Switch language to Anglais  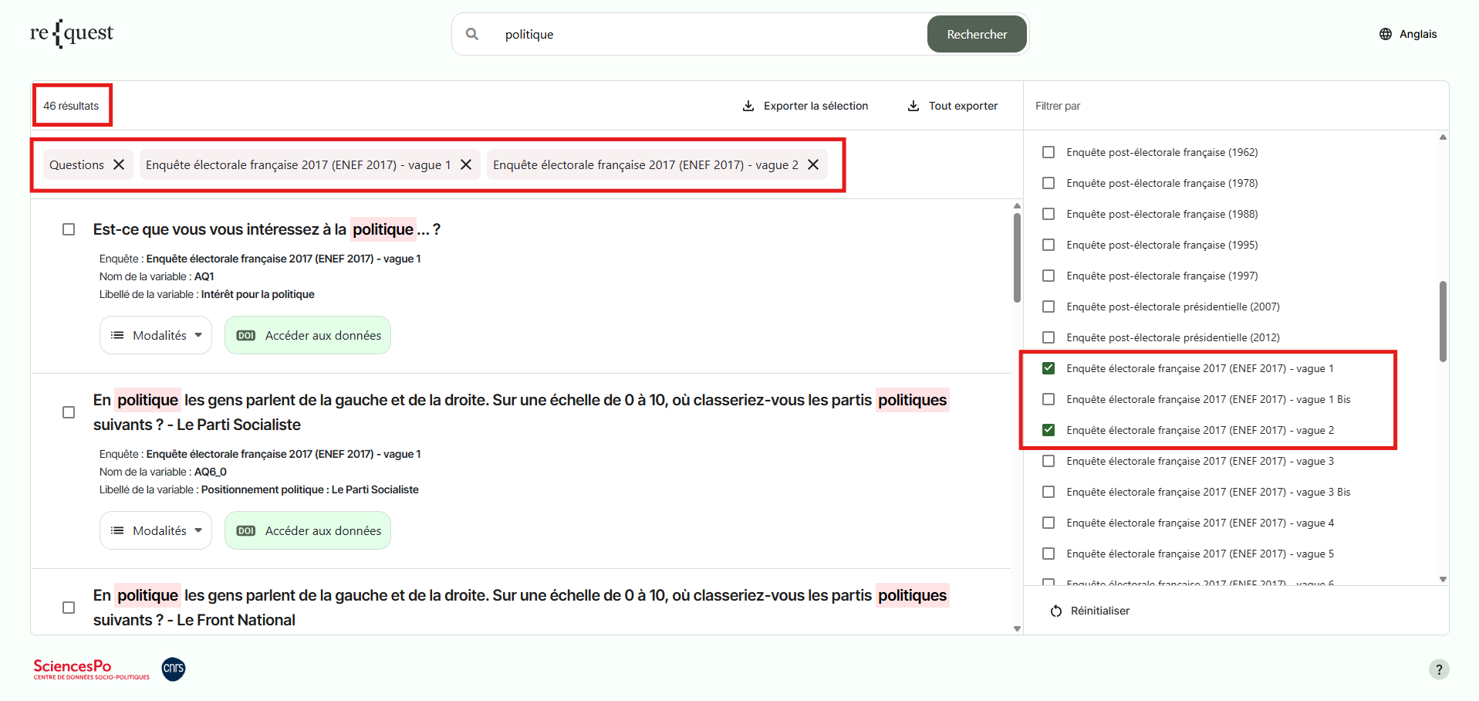(x=1417, y=34)
